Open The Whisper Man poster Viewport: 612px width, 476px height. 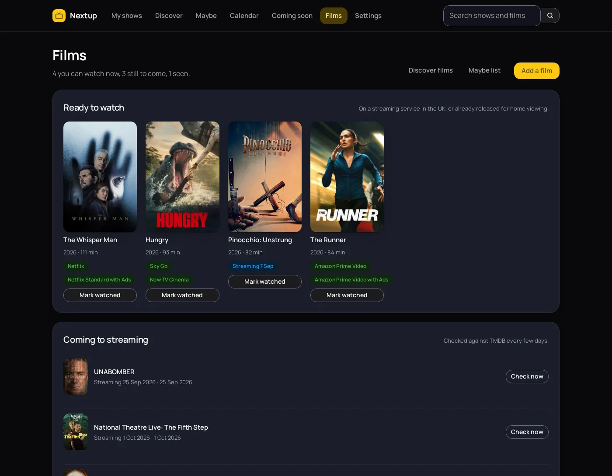100,177
